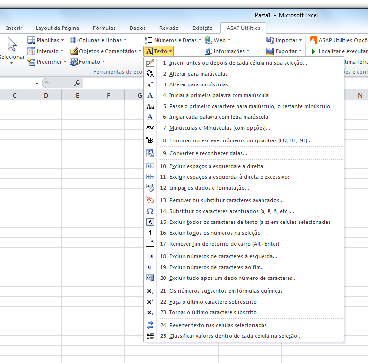Click the uppercase conversion icon
The height and width of the screenshot is (363, 368).
pyautogui.click(x=150, y=74)
